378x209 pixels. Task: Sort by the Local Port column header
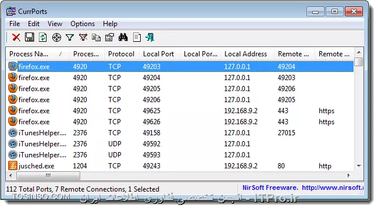[159, 54]
